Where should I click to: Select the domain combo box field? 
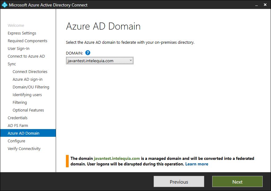click(x=95, y=60)
